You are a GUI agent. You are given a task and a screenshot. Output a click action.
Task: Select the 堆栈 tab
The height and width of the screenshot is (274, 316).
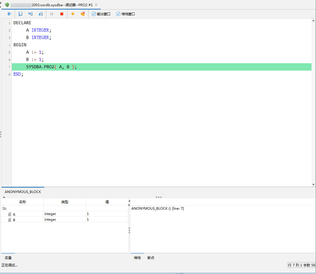point(137,258)
